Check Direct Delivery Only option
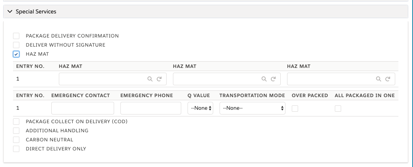 16,149
